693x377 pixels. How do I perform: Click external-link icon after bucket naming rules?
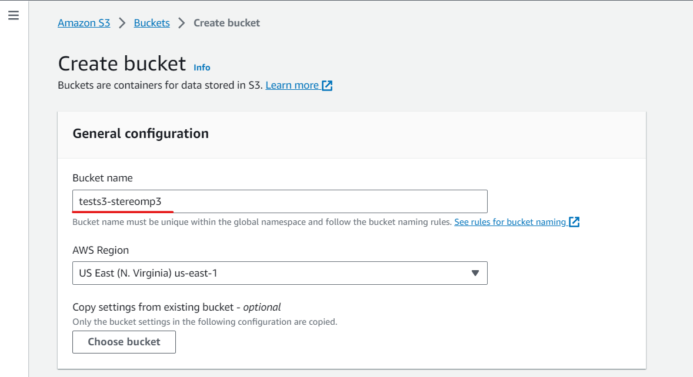pyautogui.click(x=574, y=222)
